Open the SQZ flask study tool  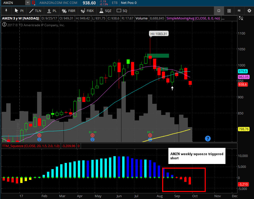coord(105,11)
